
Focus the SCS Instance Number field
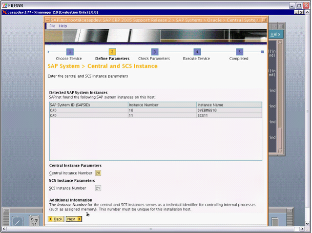pos(98,188)
